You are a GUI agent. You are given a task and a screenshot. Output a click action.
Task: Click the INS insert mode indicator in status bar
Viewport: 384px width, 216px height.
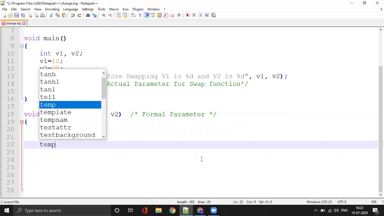point(374,202)
